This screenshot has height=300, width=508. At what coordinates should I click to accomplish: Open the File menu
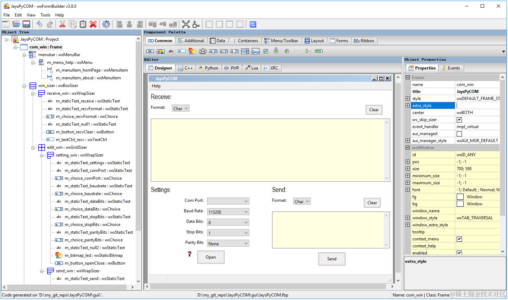[7, 15]
